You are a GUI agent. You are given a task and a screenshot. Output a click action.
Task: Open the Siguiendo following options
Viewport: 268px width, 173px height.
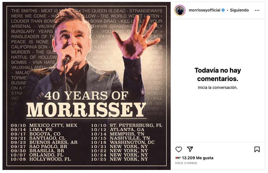(239, 10)
